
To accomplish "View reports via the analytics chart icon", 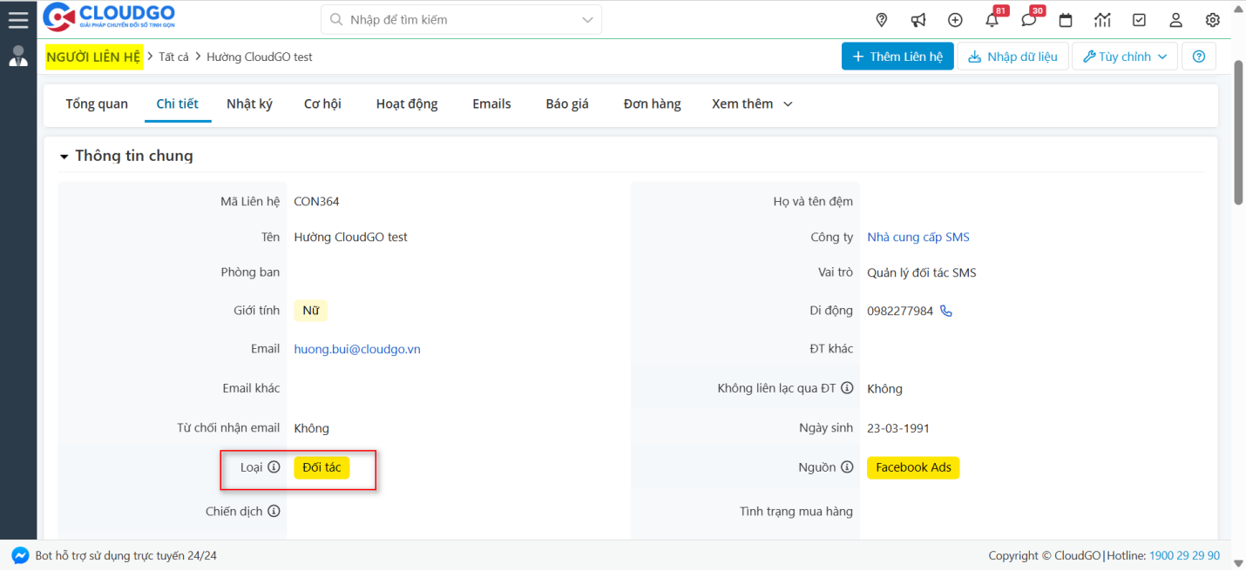I will point(1101,19).
